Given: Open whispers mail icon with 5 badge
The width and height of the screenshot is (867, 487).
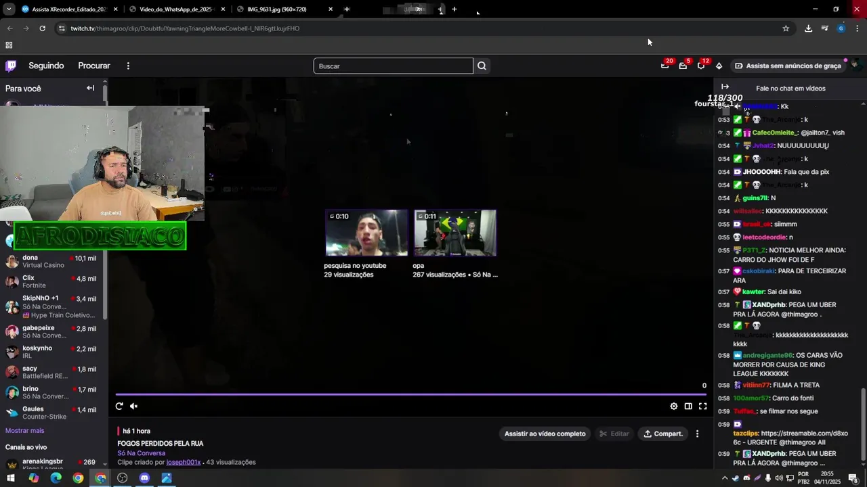Looking at the screenshot, I should 683,66.
